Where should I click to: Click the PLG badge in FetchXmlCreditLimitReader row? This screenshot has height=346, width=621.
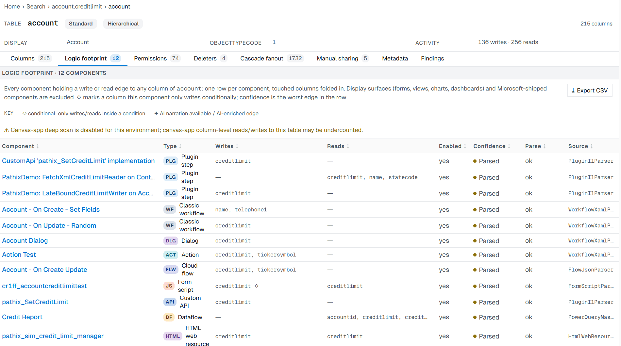[171, 177]
